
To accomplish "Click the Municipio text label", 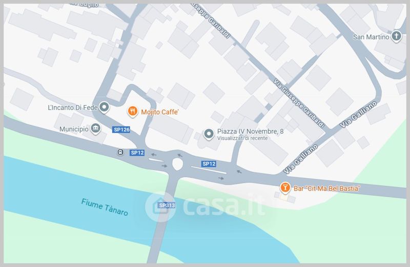I will [x=74, y=129].
